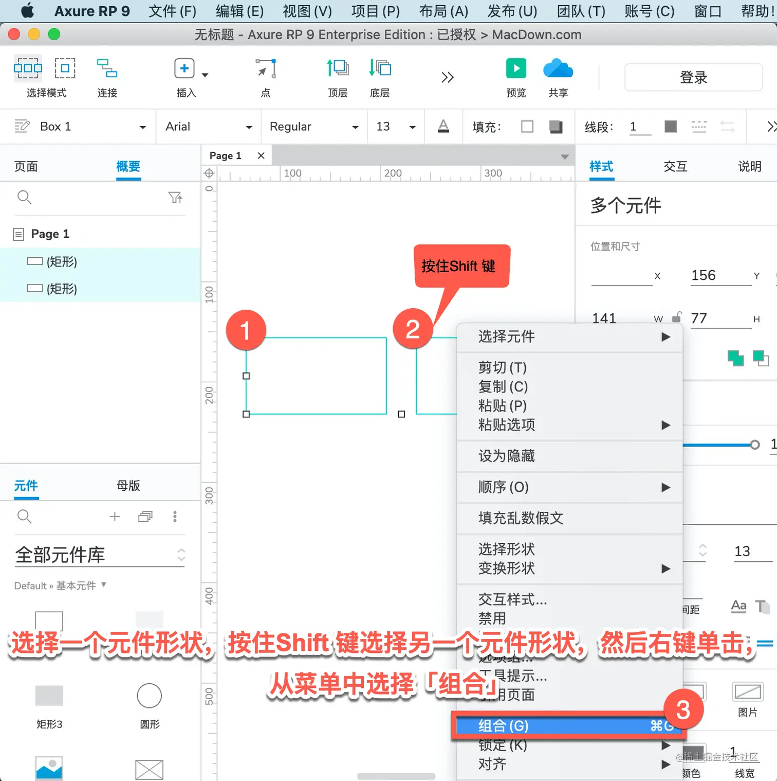Open the text color picker icon
Viewport: 777px width, 781px height.
click(443, 126)
